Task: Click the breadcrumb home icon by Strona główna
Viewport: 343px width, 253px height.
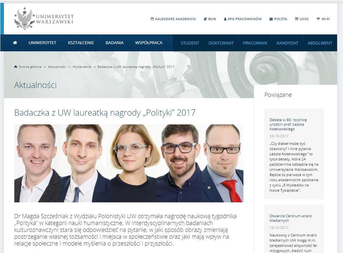Action: pos(15,67)
